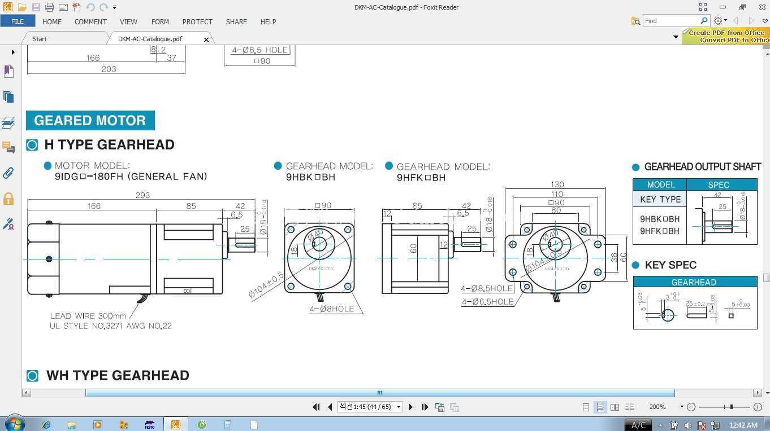Click the previous view icon
Image resolution: width=770 pixels, height=431 pixels.
click(x=439, y=407)
